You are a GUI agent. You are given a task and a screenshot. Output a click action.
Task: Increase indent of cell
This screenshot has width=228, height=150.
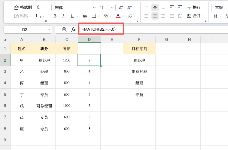pyautogui.click(x=180, y=8)
